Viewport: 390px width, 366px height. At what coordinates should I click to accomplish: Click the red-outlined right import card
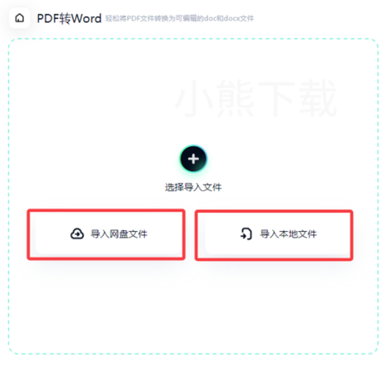click(x=274, y=235)
